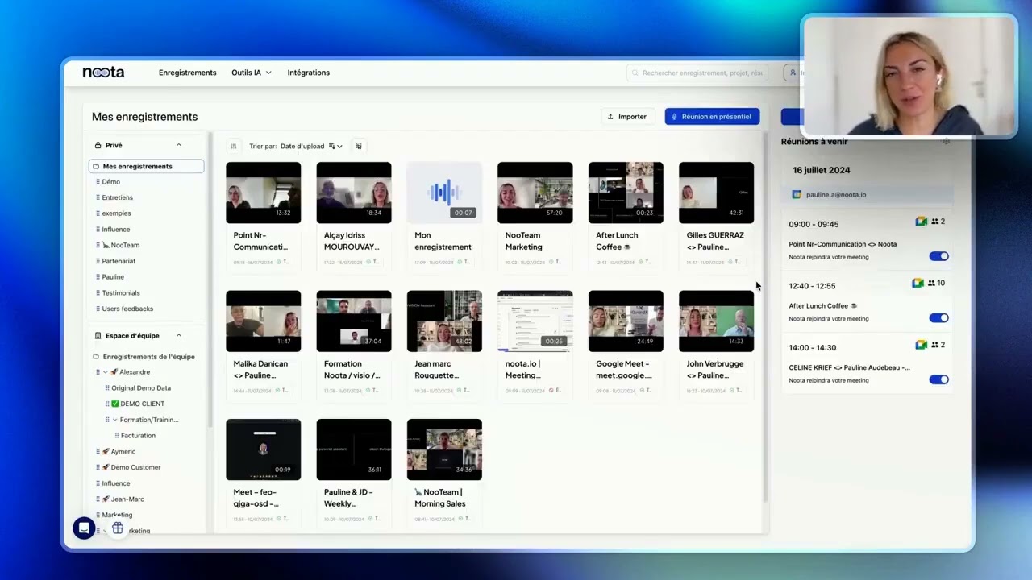Collapse the Alexandre folder chevron
The width and height of the screenshot is (1032, 580).
(106, 372)
